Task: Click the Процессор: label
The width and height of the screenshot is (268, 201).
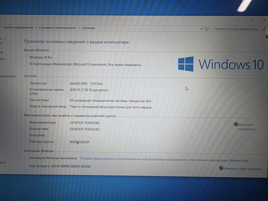Action: 38,83
